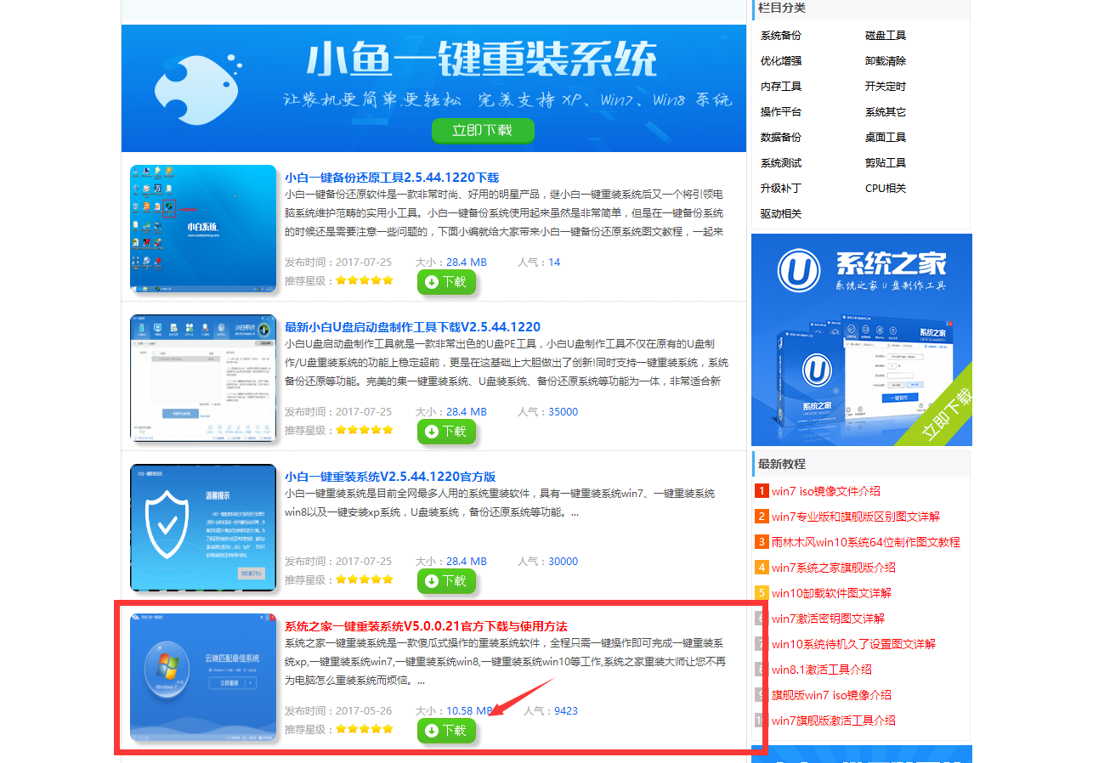Open 最新小白U盘启动盘制作工具 thumbnail image
This screenshot has width=1110, height=763.
[x=203, y=378]
